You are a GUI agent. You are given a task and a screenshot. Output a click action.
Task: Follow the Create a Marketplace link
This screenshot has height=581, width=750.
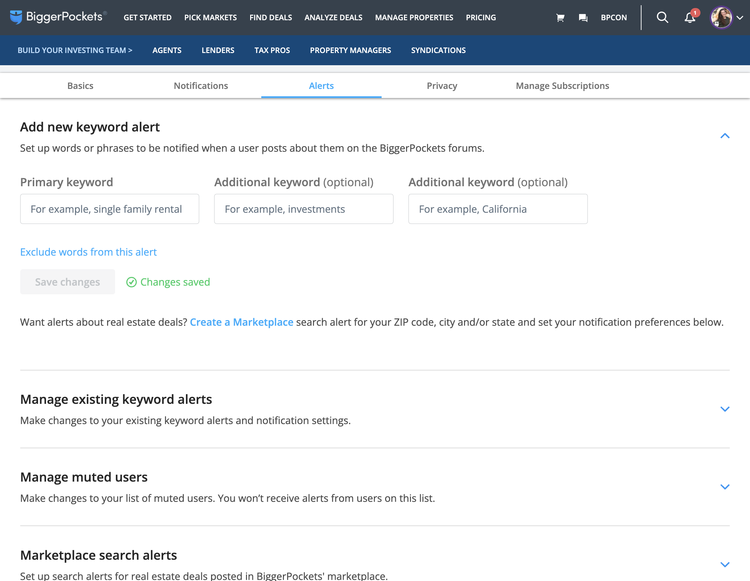point(241,322)
